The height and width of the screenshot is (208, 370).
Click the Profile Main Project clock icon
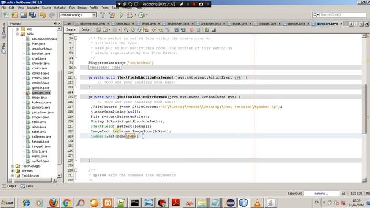tap(141, 15)
